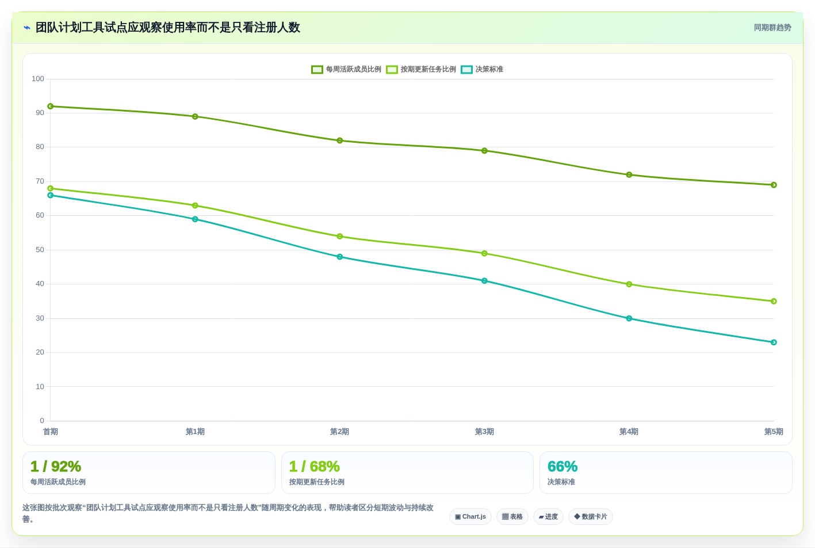The width and height of the screenshot is (815, 548).
Task: Click the dark green 每周活跃成员比例 legend swatch
Action: coord(317,70)
